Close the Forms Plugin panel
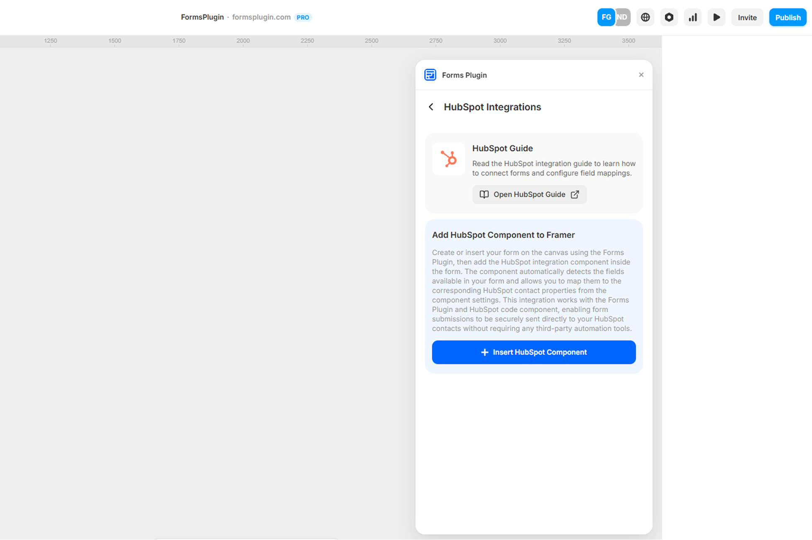812x540 pixels. pos(641,75)
